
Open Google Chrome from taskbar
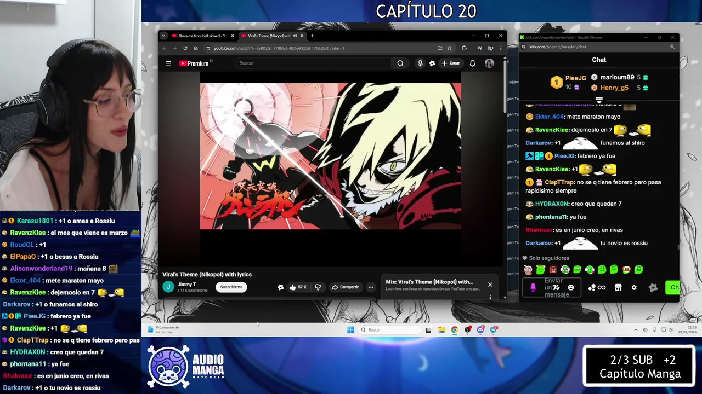(455, 330)
